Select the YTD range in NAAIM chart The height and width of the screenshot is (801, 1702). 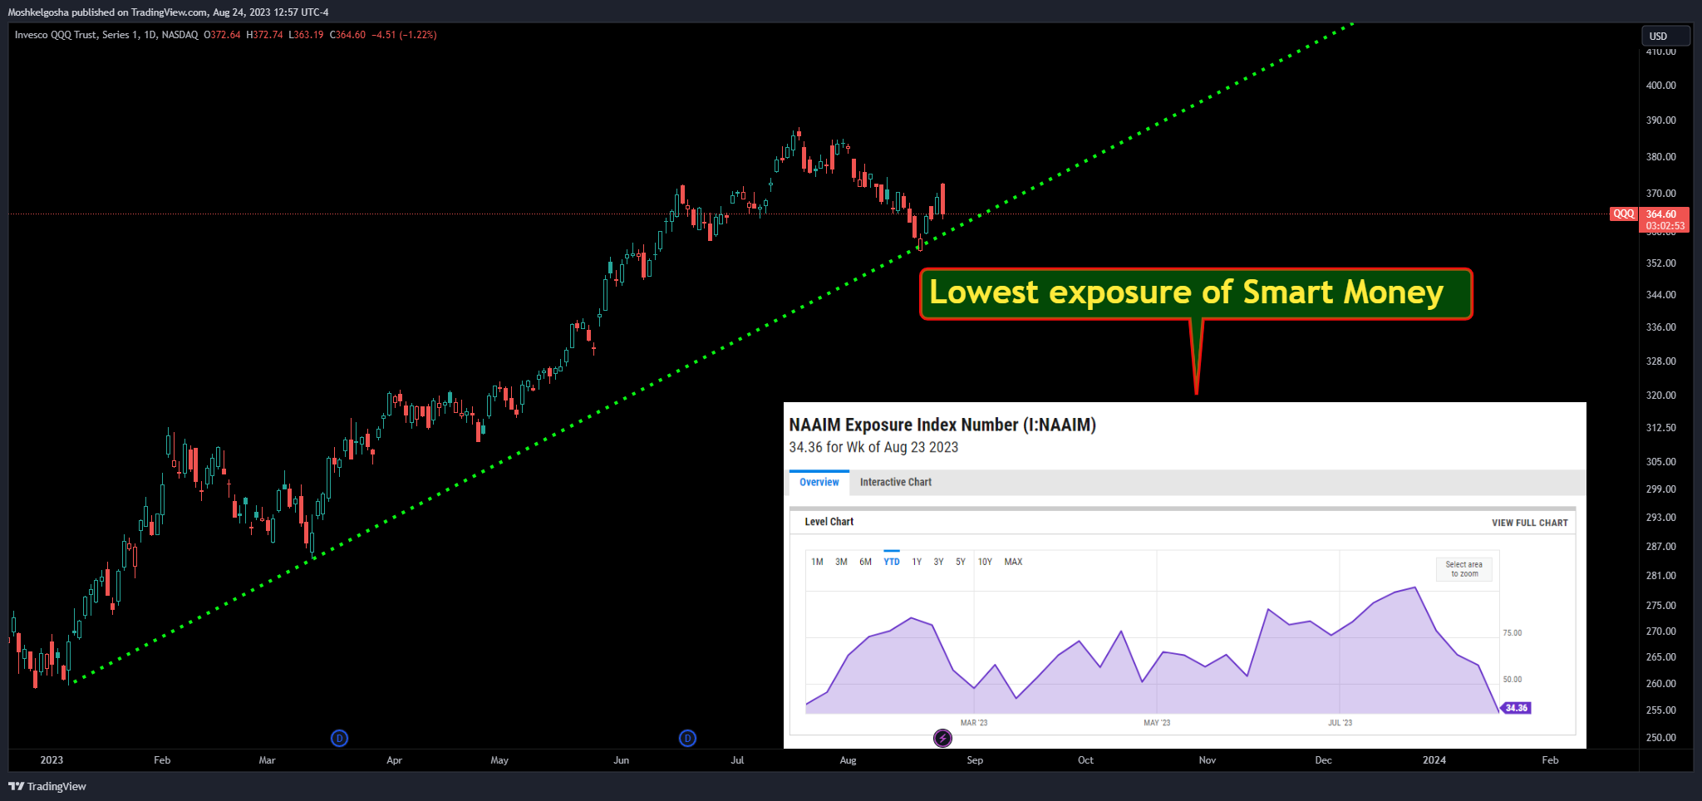click(x=892, y=562)
